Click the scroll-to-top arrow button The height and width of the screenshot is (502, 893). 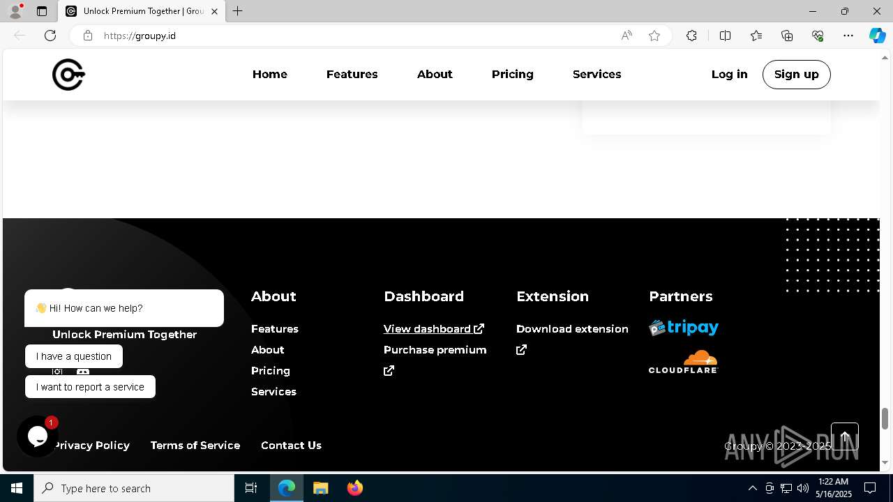pos(845,437)
